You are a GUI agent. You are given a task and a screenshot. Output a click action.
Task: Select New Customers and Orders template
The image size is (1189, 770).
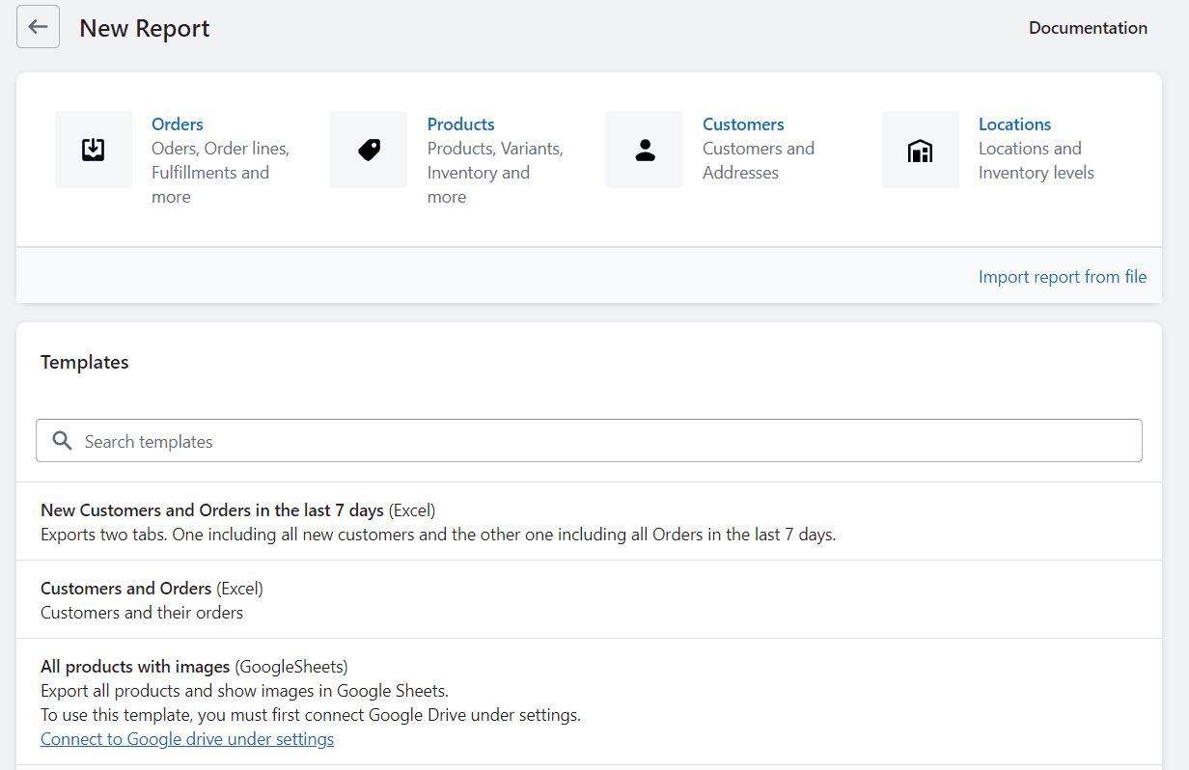click(x=212, y=509)
